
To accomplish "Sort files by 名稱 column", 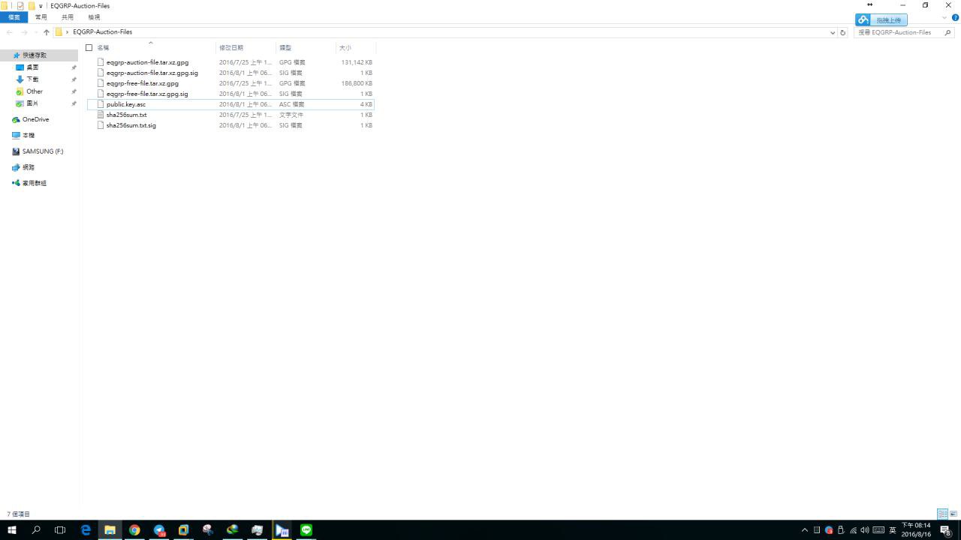I will (x=103, y=48).
